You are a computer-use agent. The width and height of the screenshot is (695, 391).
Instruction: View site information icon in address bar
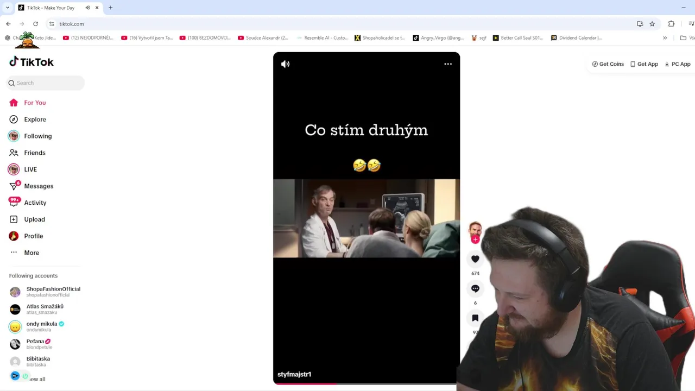coord(52,24)
